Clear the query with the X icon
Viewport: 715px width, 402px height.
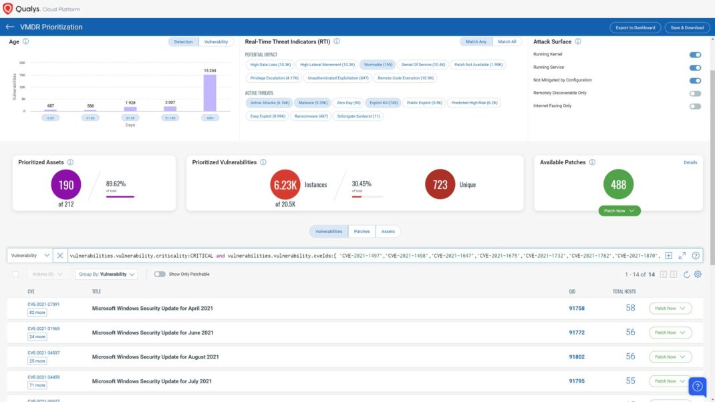tap(59, 256)
